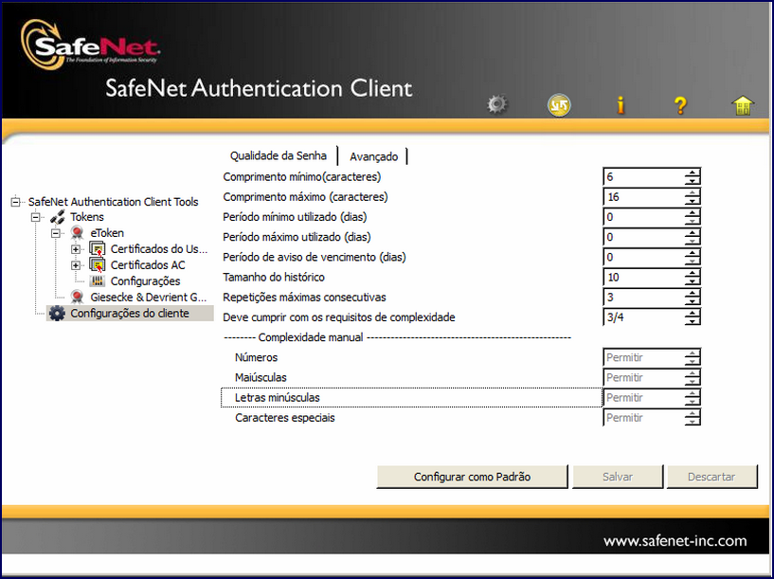This screenshot has height=579, width=774.
Task: Click the eToken Configurações settings icon
Action: [x=98, y=280]
